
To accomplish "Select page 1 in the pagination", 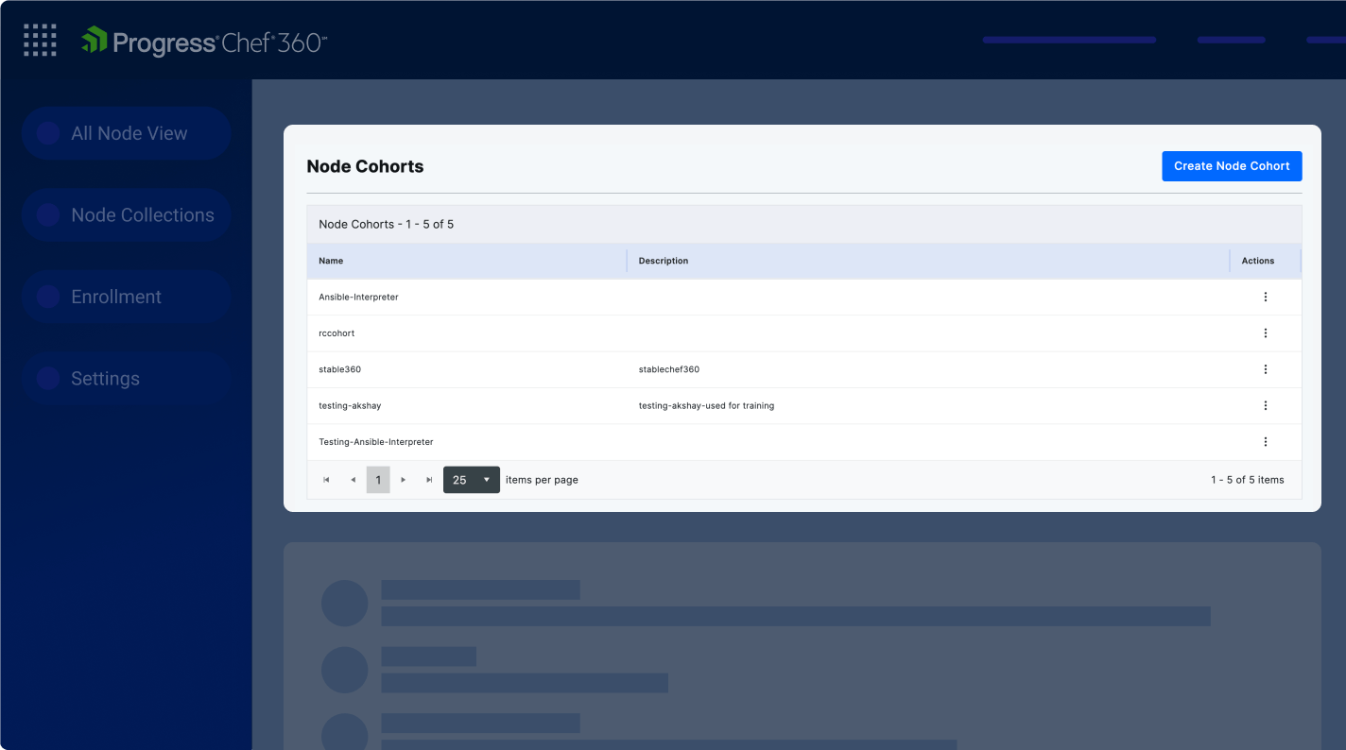I will (378, 480).
